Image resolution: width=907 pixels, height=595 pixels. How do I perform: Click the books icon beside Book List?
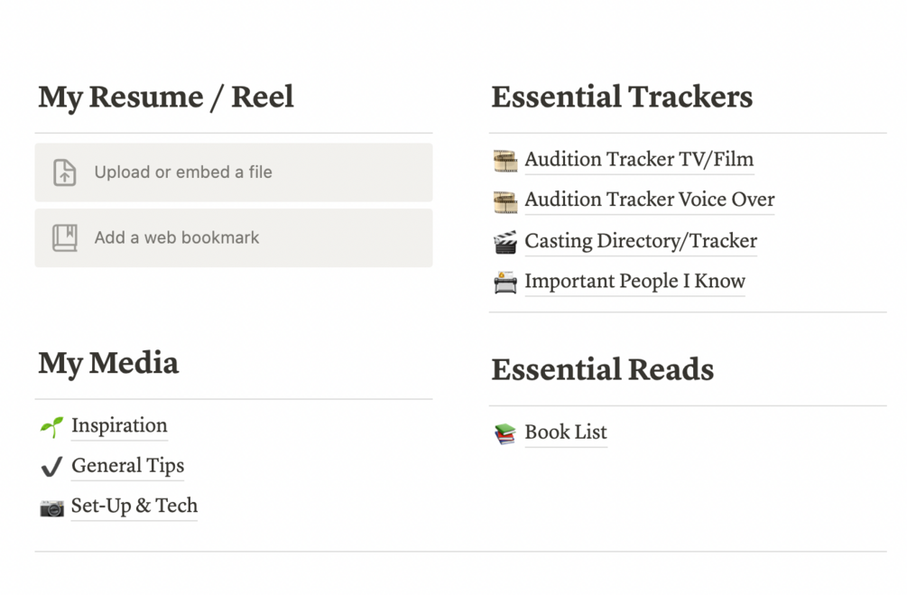coord(505,433)
